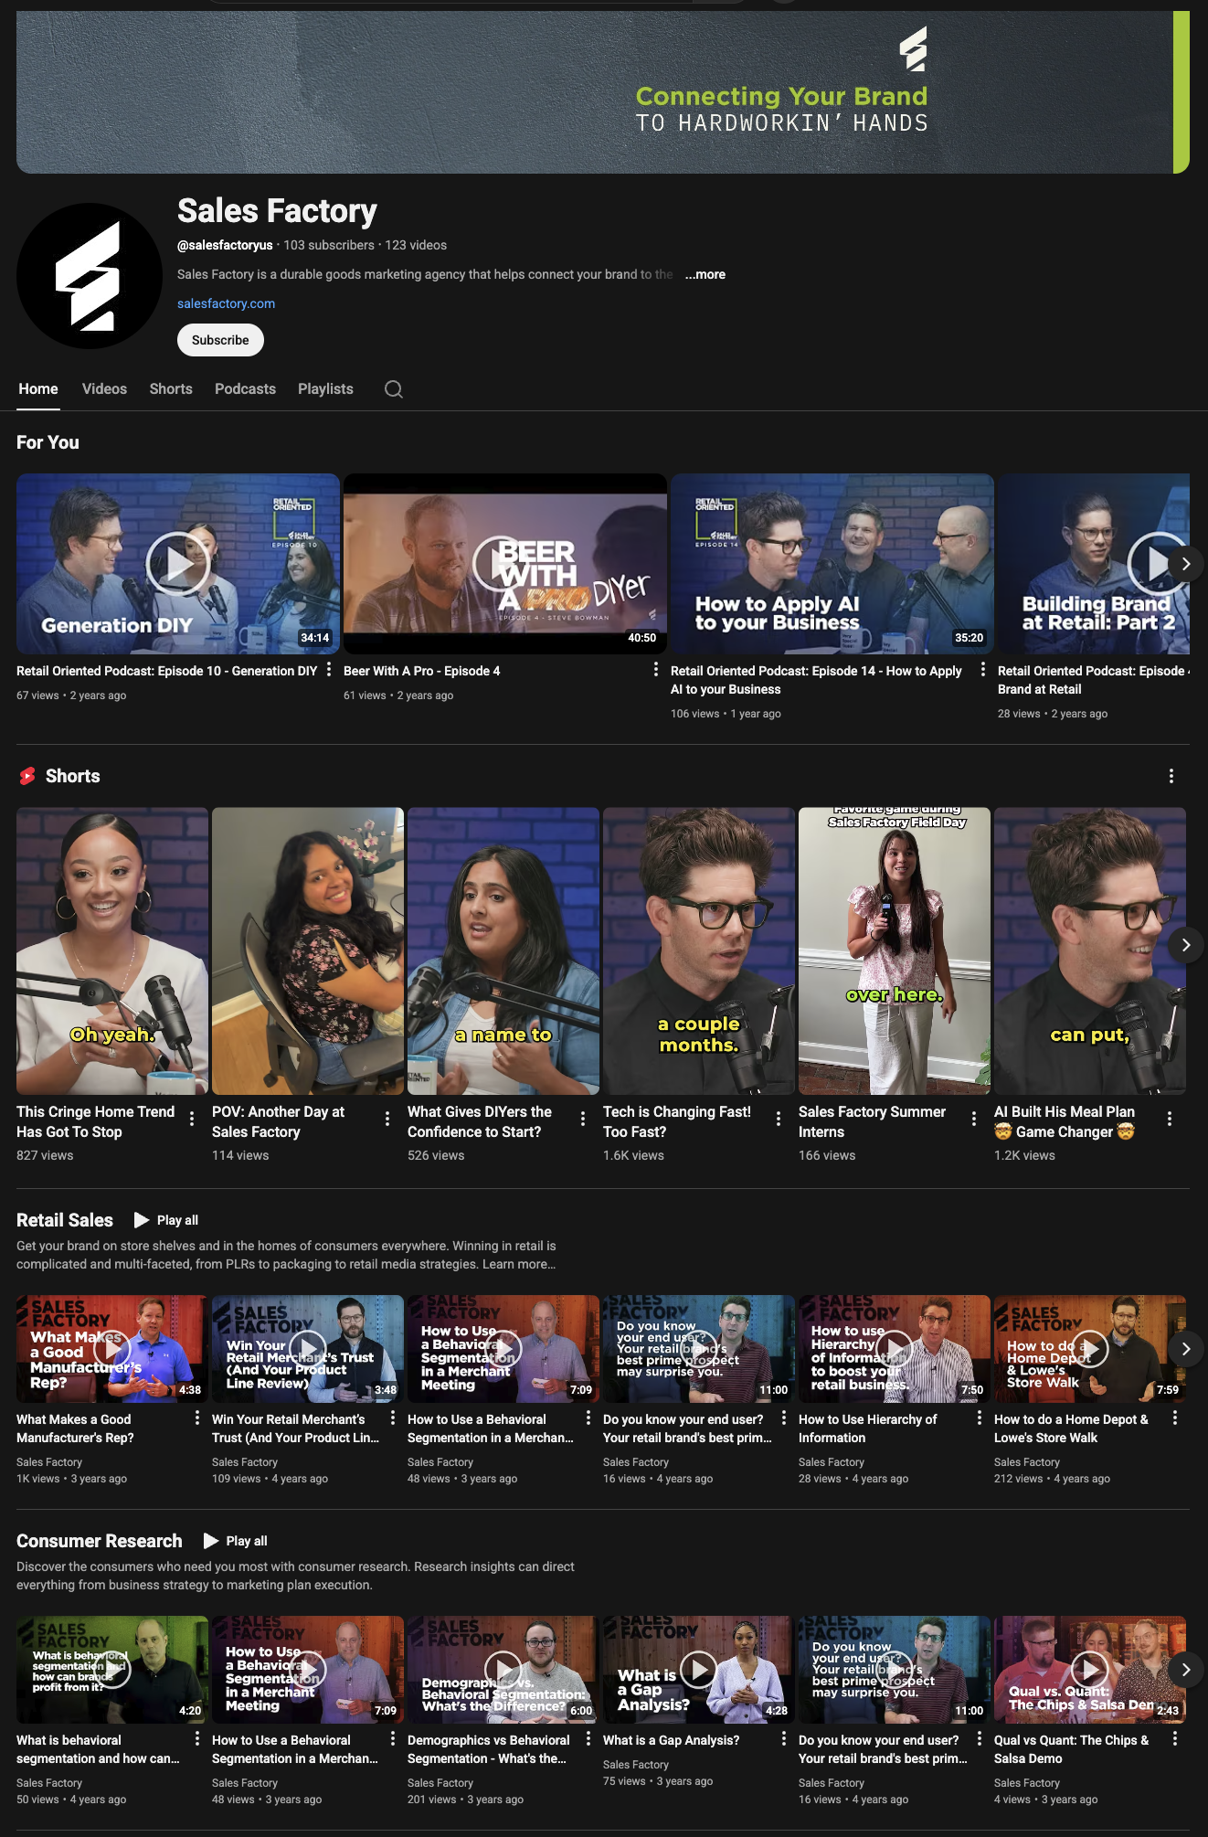The image size is (1208, 1837).
Task: Play What is a Gap Analysis thumbnail
Action: pos(699,1670)
